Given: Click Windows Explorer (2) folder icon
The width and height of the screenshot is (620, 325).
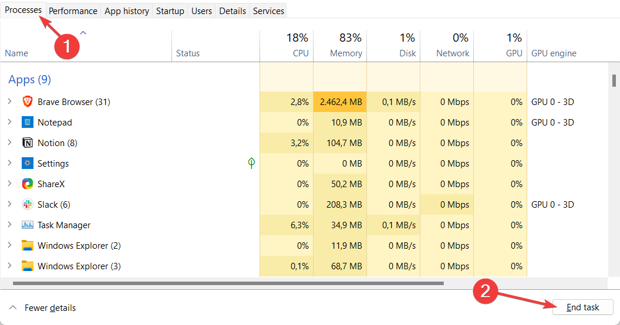Looking at the screenshot, I should click(27, 245).
